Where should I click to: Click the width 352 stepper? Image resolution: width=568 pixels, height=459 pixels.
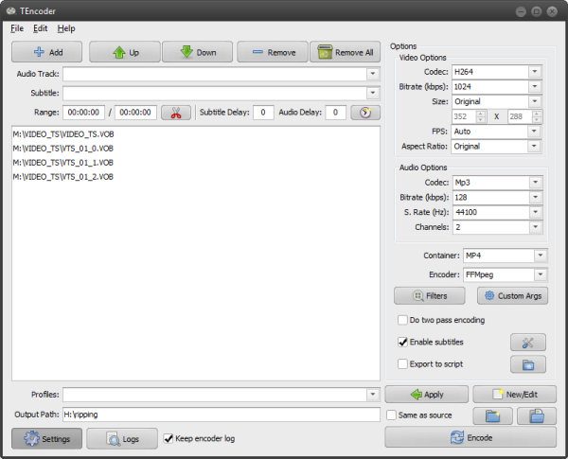coord(481,116)
